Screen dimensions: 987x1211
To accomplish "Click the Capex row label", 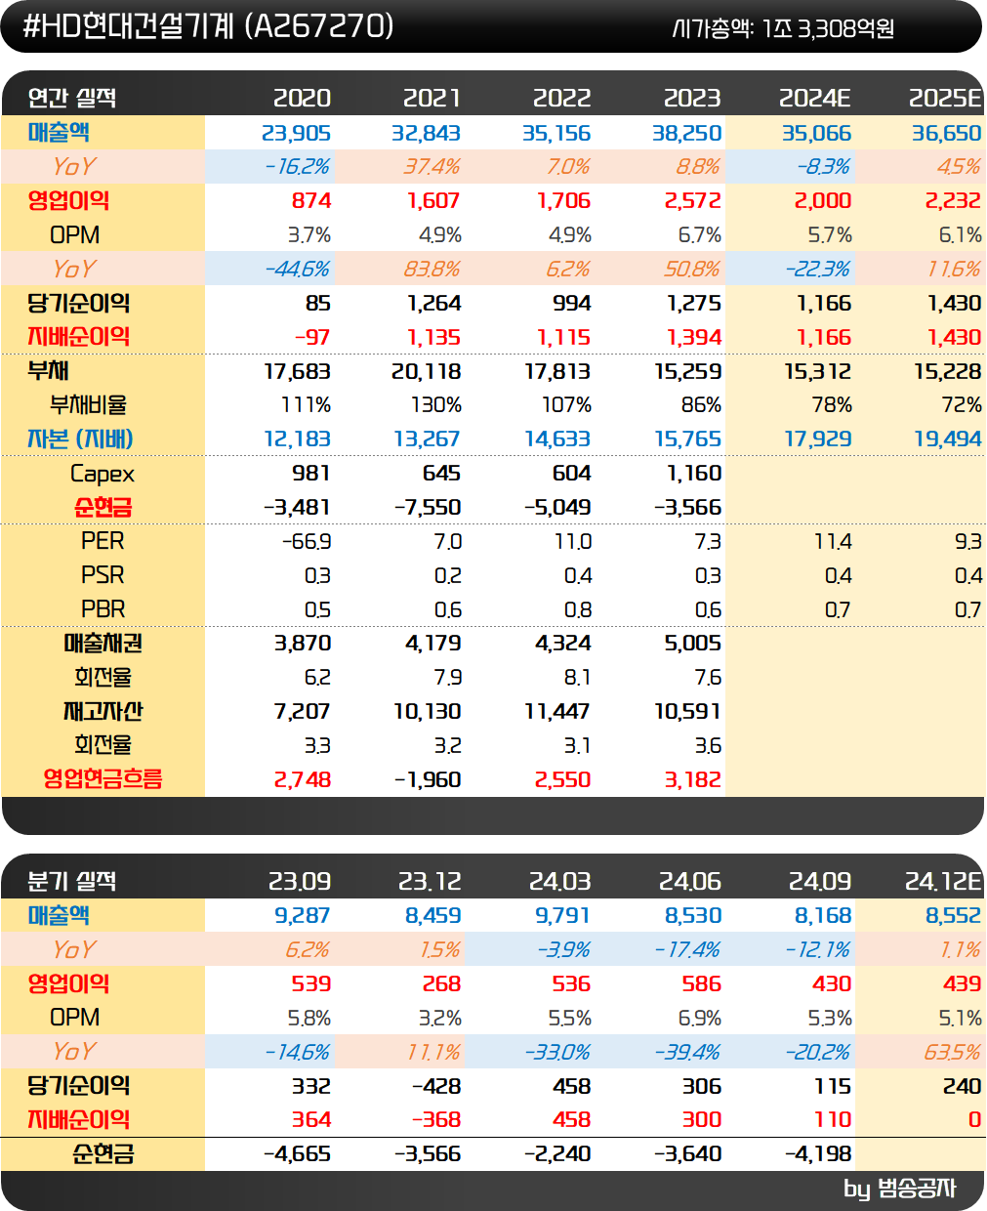I will [x=103, y=474].
